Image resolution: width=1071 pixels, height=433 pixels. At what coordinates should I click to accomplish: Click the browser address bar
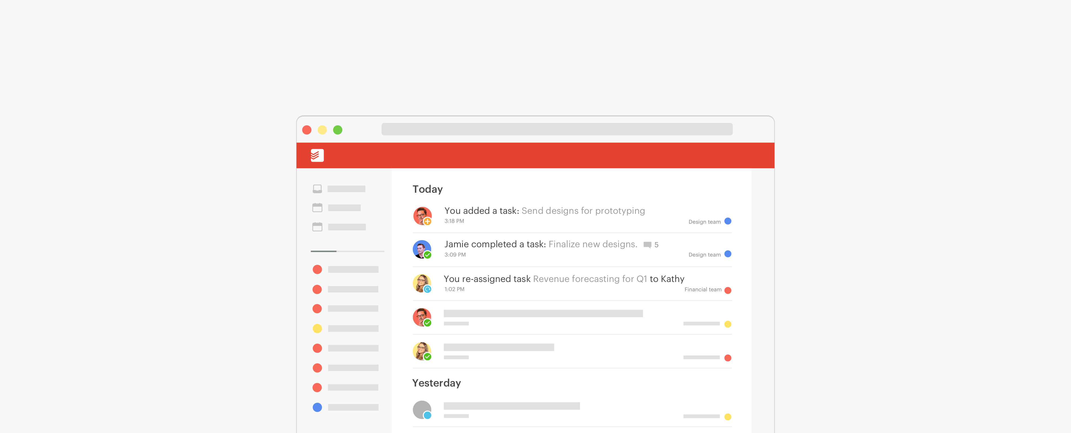click(557, 129)
